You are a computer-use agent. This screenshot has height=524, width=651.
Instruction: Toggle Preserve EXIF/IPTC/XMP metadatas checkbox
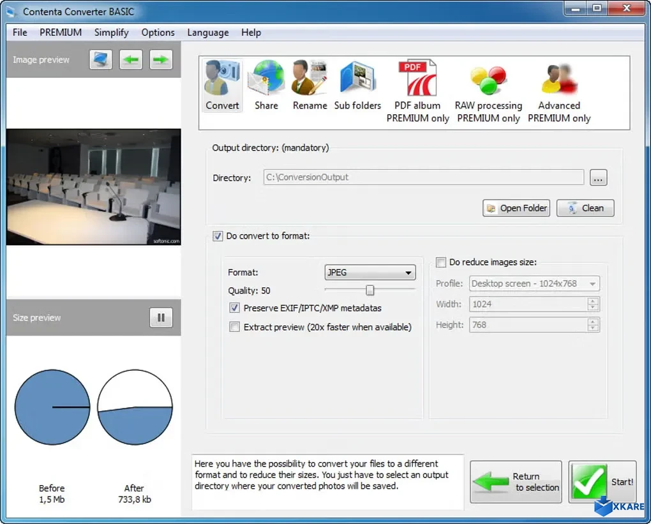[235, 308]
